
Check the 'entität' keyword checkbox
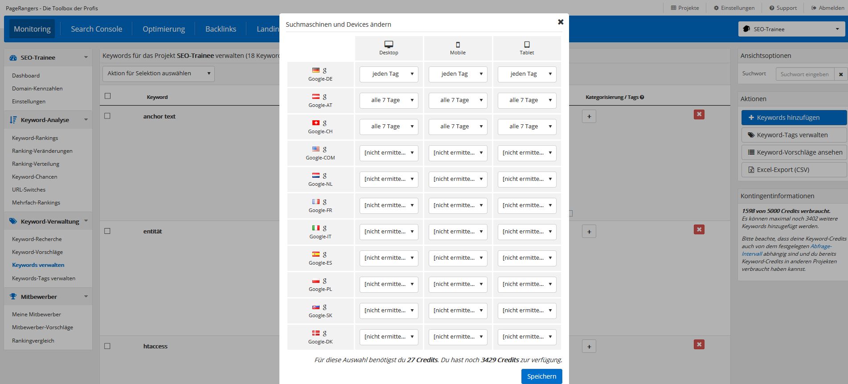point(107,231)
